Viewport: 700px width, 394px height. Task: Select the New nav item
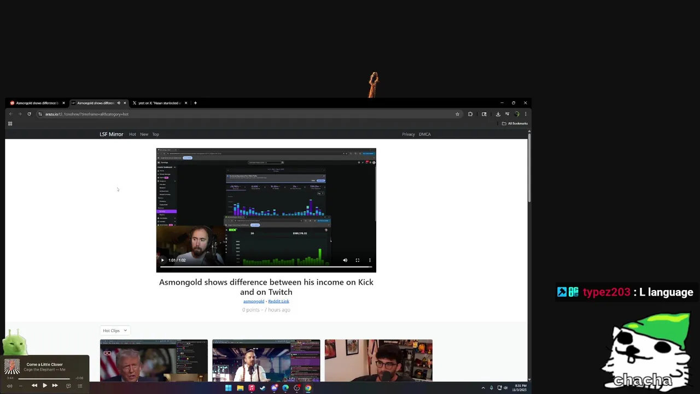click(x=144, y=134)
